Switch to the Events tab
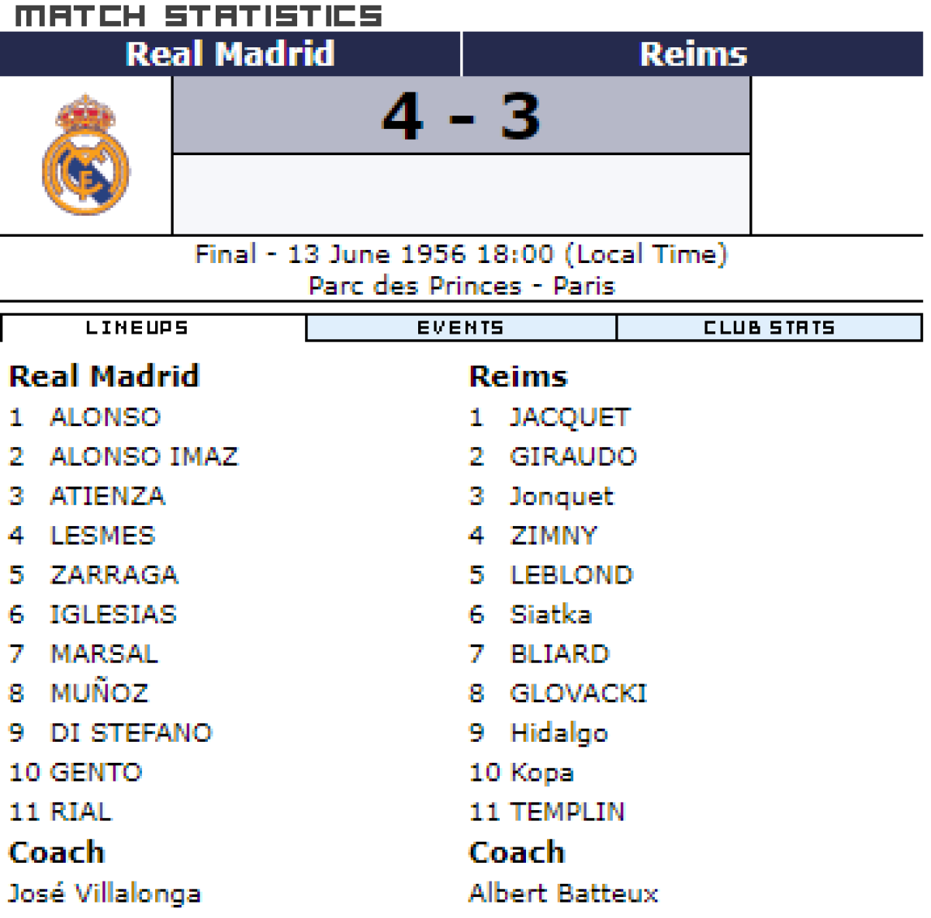Image resolution: width=931 pixels, height=918 pixels. click(x=461, y=328)
